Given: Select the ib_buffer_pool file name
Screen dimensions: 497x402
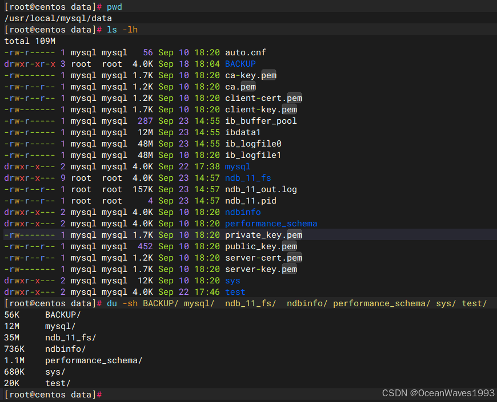Looking at the screenshot, I should pos(261,121).
